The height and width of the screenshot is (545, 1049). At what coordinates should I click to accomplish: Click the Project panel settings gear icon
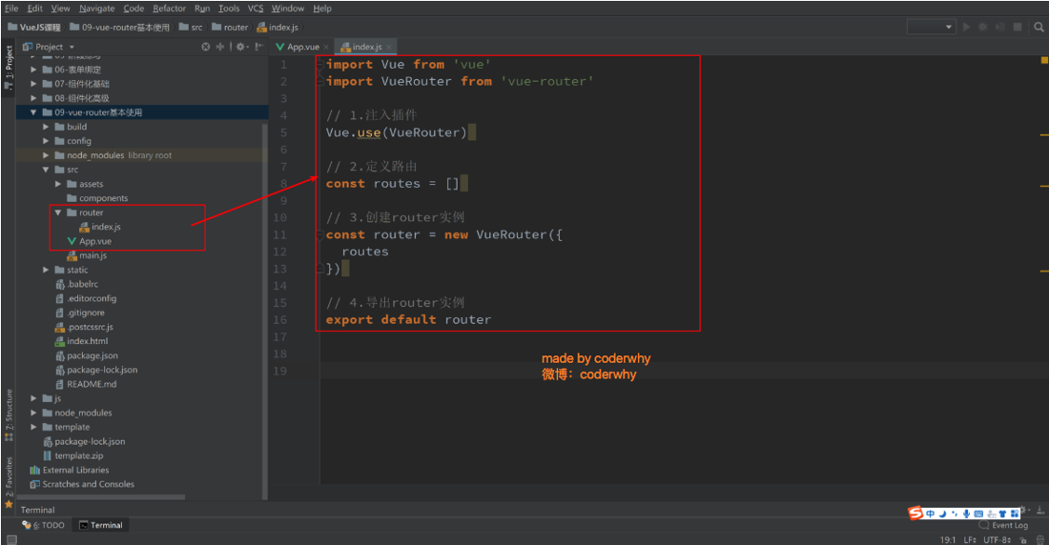click(x=240, y=47)
